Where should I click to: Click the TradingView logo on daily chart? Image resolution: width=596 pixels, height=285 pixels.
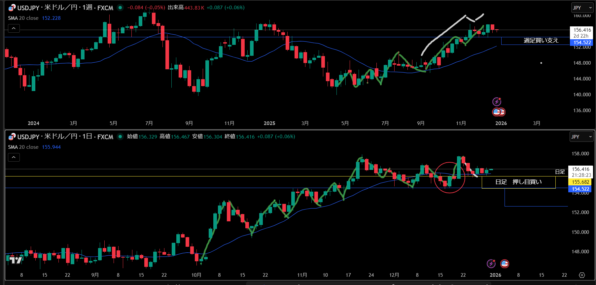tap(15, 260)
